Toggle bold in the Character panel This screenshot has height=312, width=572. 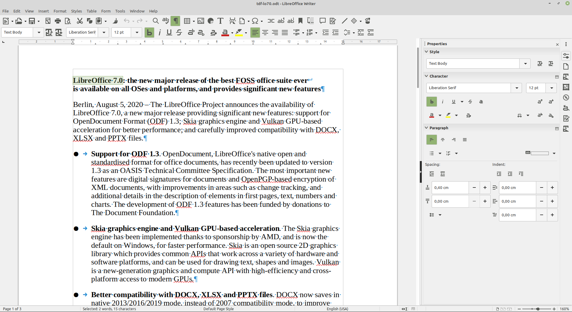[x=431, y=102]
